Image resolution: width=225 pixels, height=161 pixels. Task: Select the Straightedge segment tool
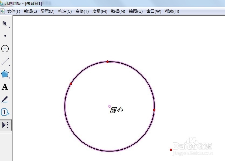point(5,61)
